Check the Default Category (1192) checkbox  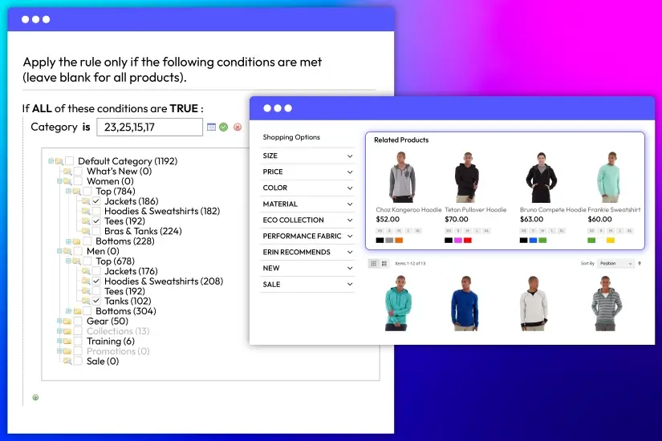(70, 161)
